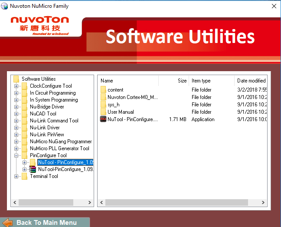Select NuMicro PLL Generator Tool in tree
The width and height of the screenshot is (281, 227).
click(x=59, y=148)
